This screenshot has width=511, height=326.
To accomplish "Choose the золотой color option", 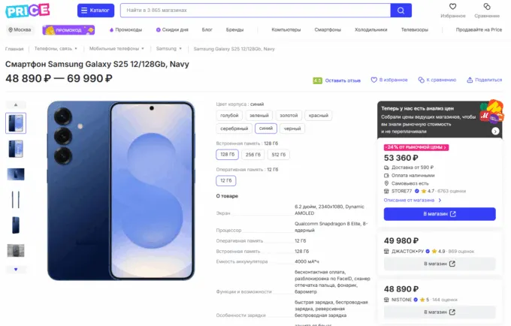I will coord(289,116).
